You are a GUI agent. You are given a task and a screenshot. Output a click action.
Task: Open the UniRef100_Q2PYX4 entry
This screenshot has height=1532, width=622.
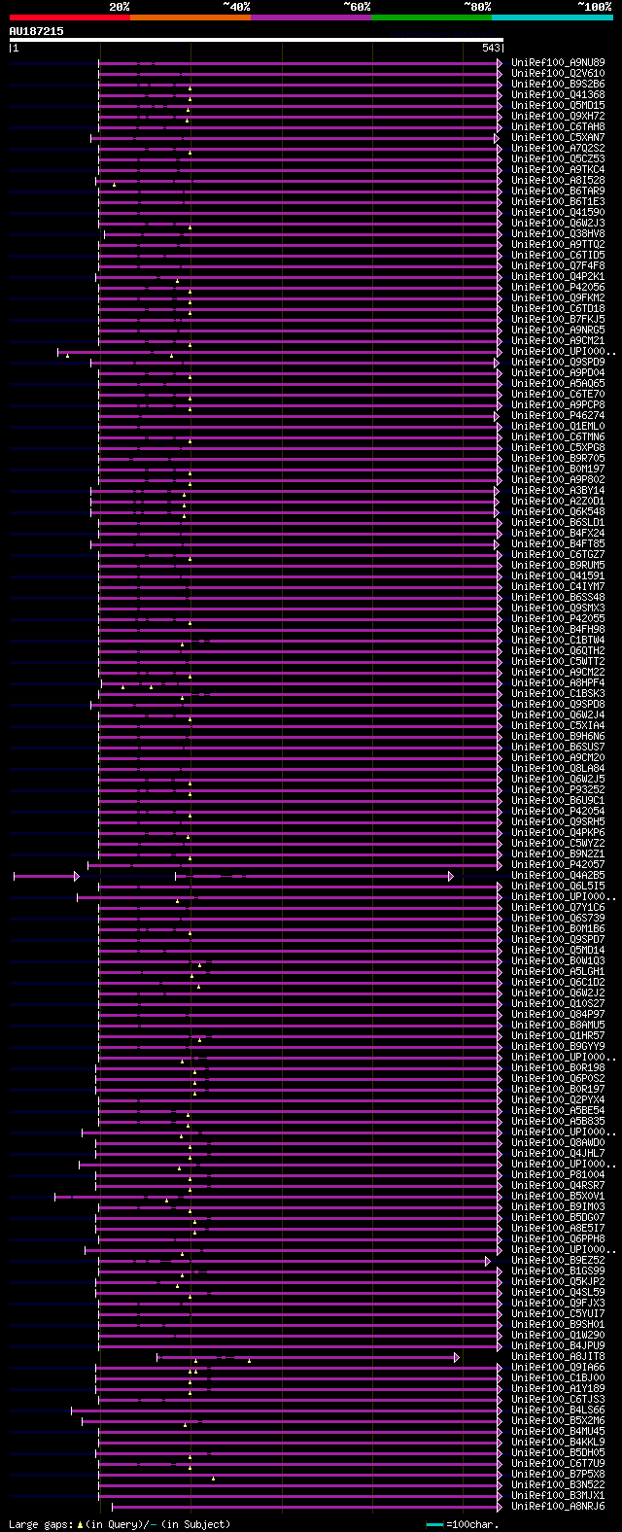point(558,1100)
